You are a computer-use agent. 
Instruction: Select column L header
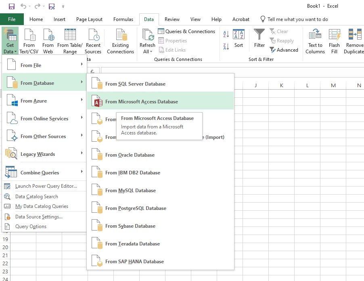coord(308,86)
